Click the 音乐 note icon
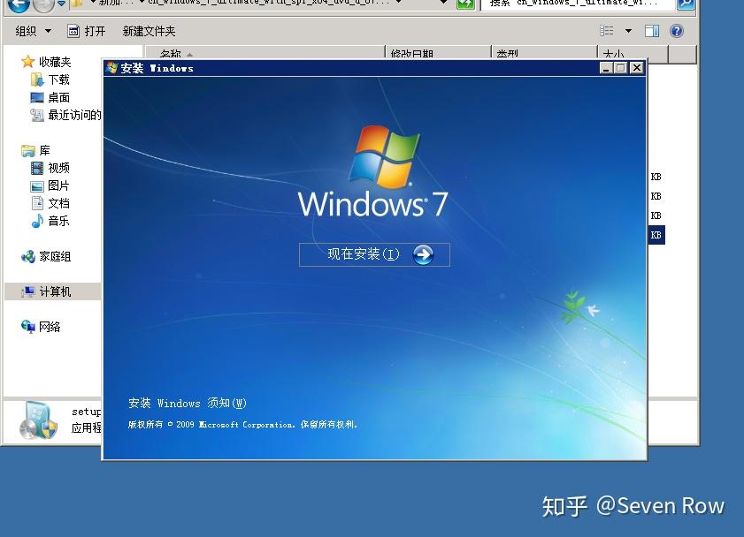Image resolution: width=744 pixels, height=537 pixels. pyautogui.click(x=37, y=221)
